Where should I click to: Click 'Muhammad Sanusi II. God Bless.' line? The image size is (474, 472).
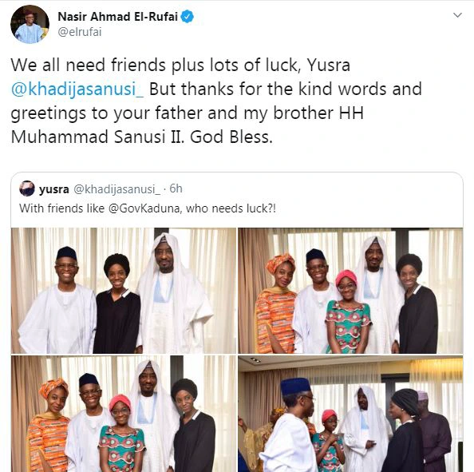[142, 137]
